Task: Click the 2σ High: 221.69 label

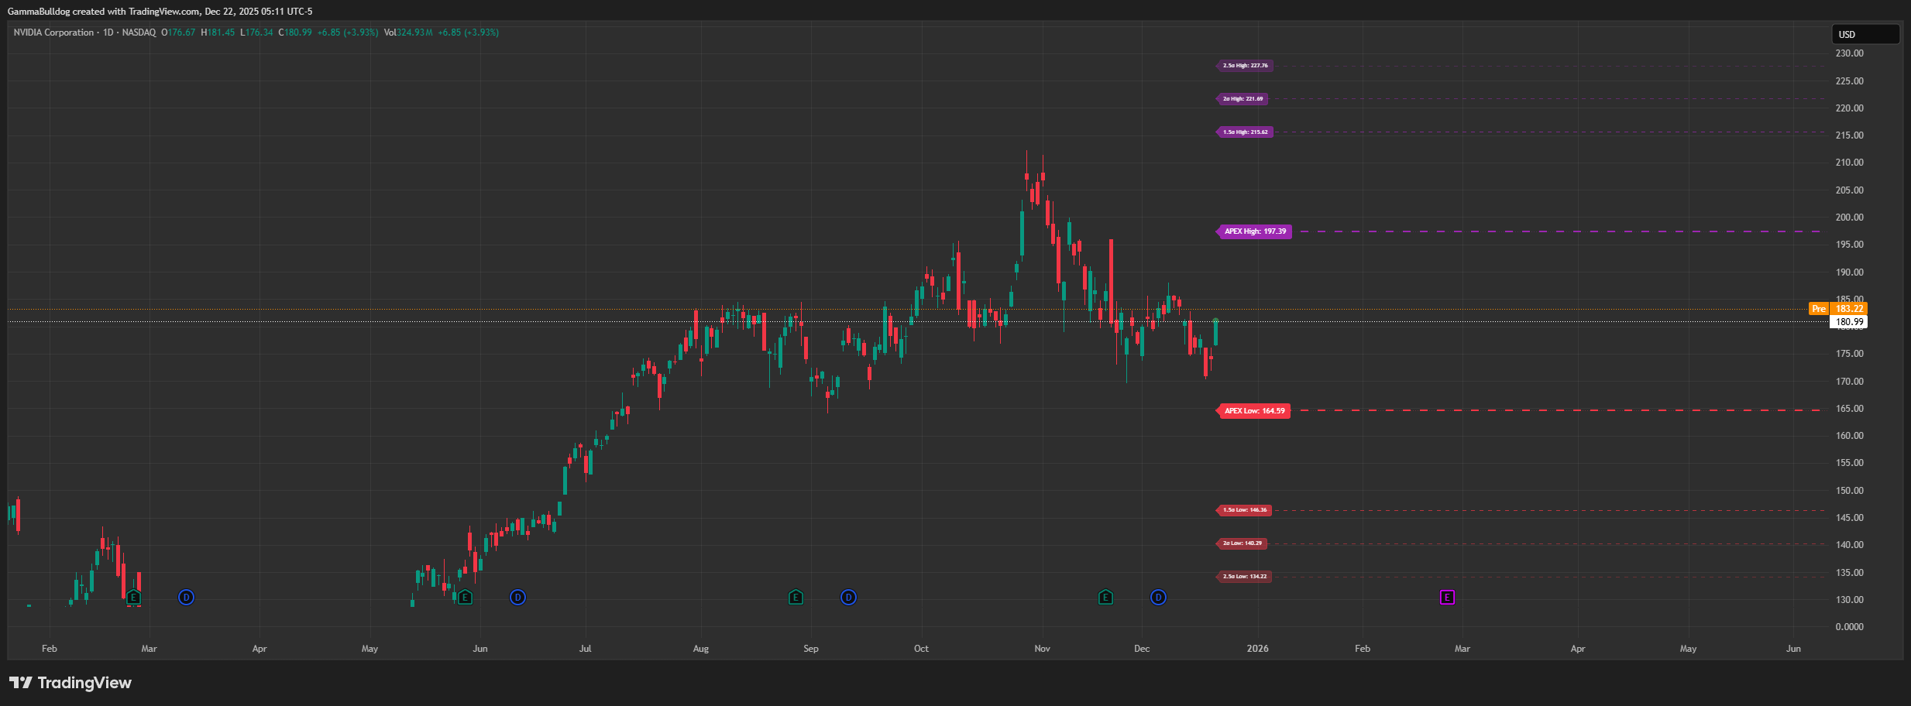Action: [x=1242, y=99]
